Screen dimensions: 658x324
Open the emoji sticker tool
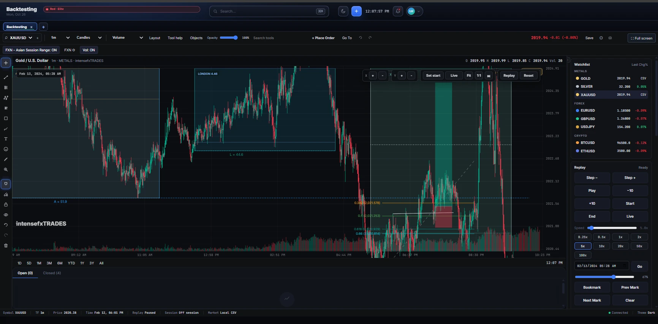click(6, 149)
